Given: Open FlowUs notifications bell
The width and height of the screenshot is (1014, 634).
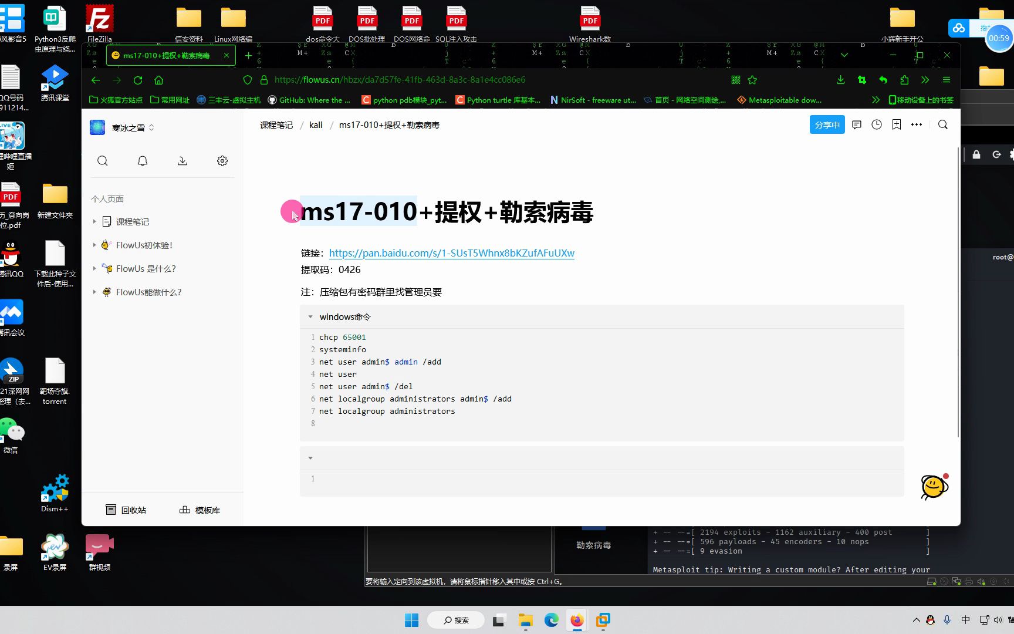Looking at the screenshot, I should point(143,161).
